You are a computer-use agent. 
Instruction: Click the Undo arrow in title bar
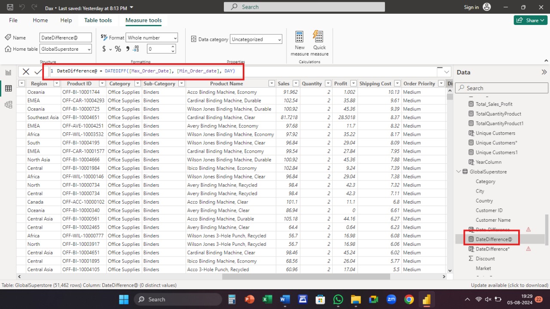22,7
